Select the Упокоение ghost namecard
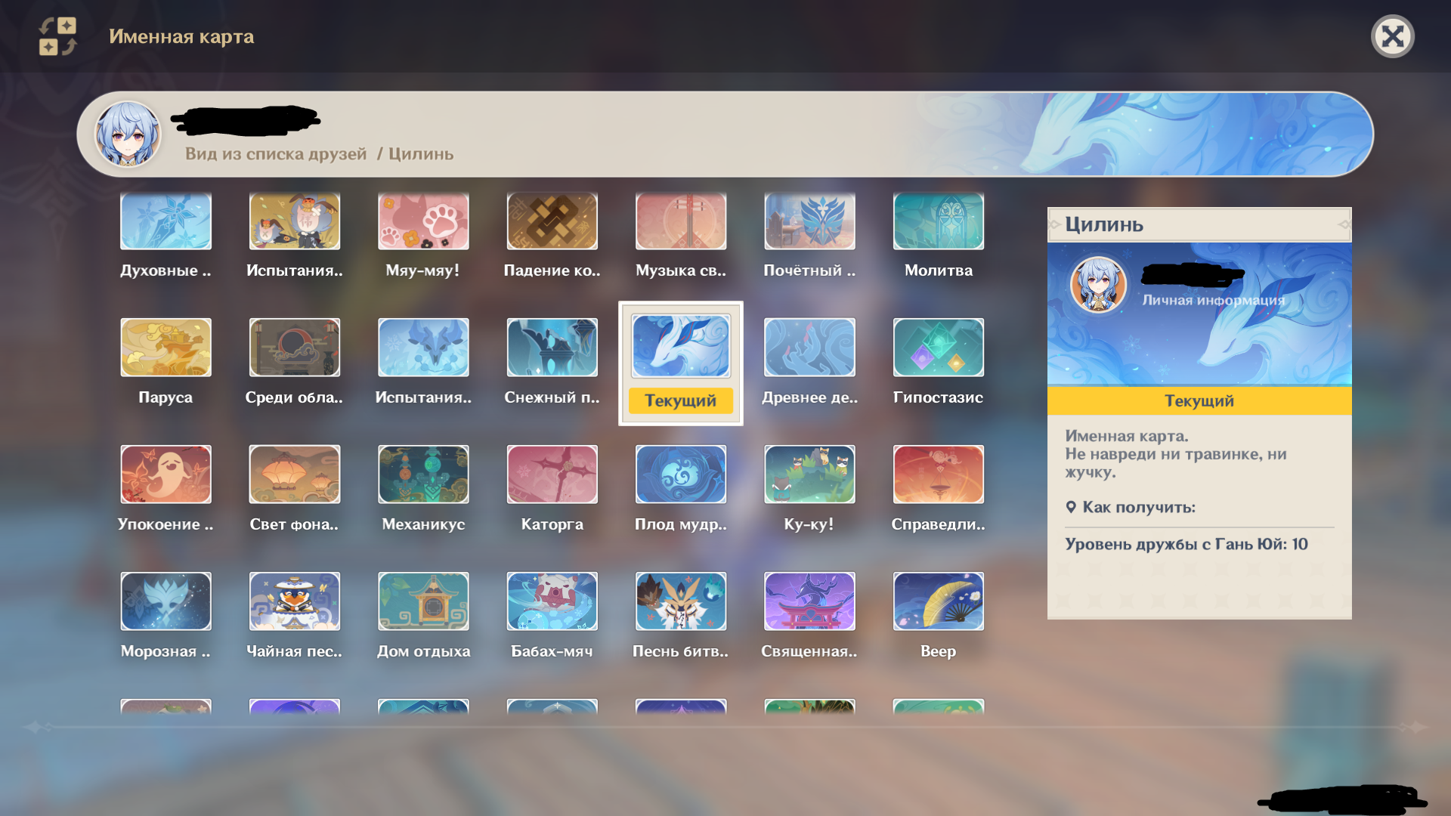 (x=166, y=474)
